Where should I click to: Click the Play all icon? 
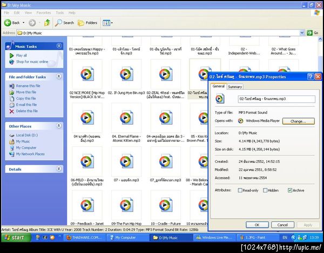click(x=11, y=56)
